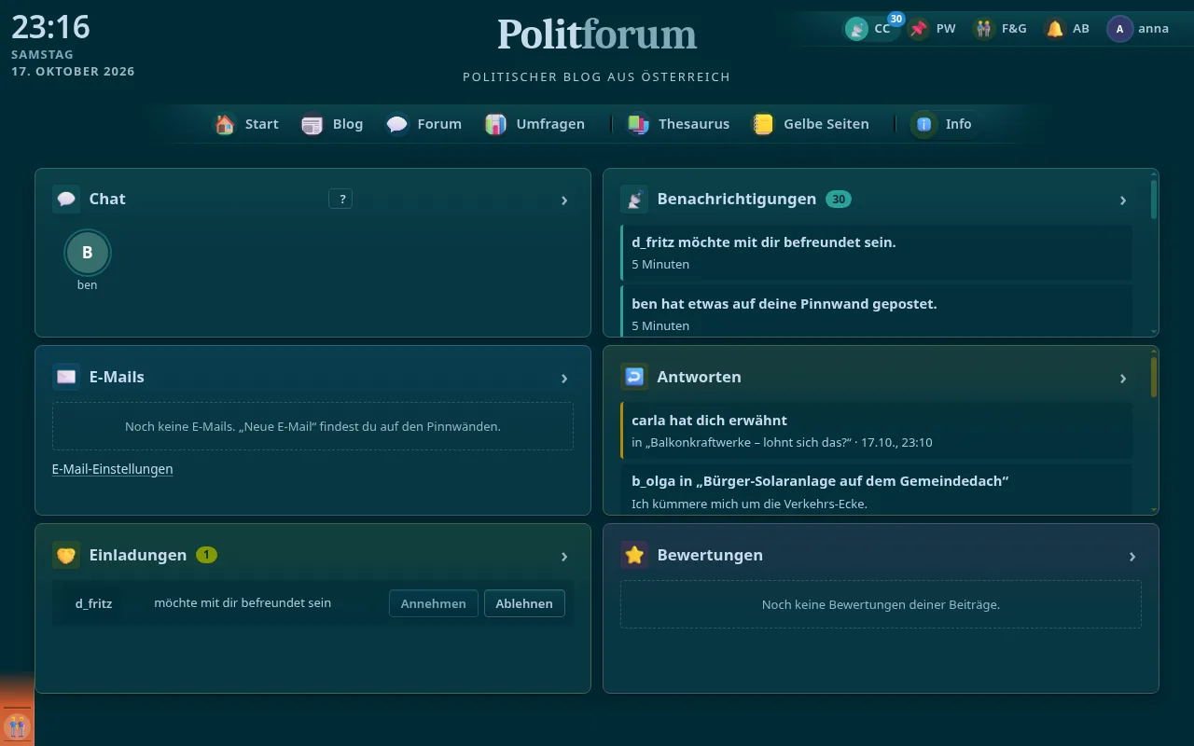Open chat with ben's avatar

pyautogui.click(x=88, y=252)
